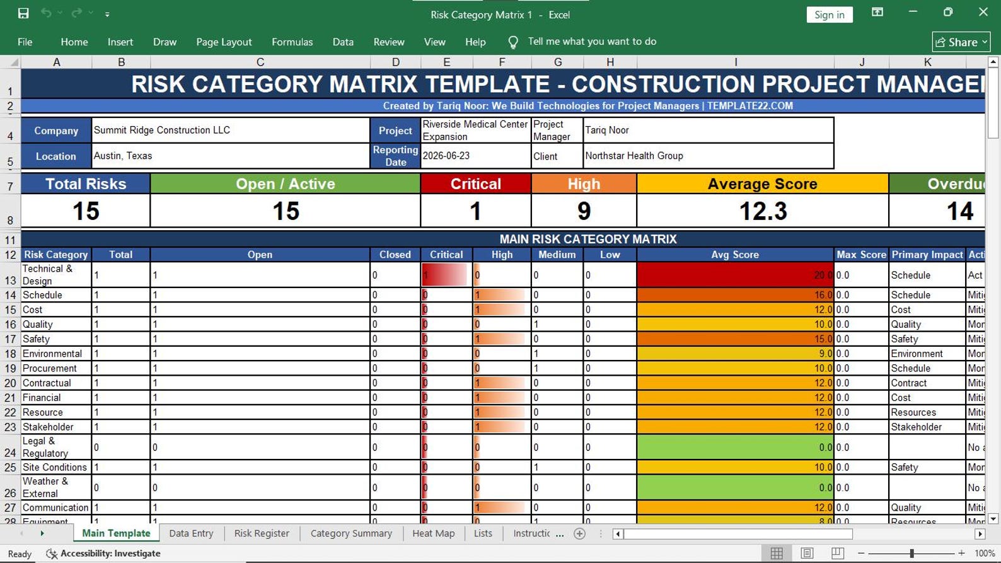Open the File menu

25,42
